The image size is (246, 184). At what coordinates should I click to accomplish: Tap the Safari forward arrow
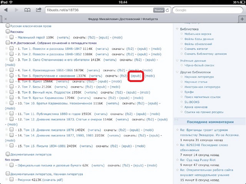17,10
